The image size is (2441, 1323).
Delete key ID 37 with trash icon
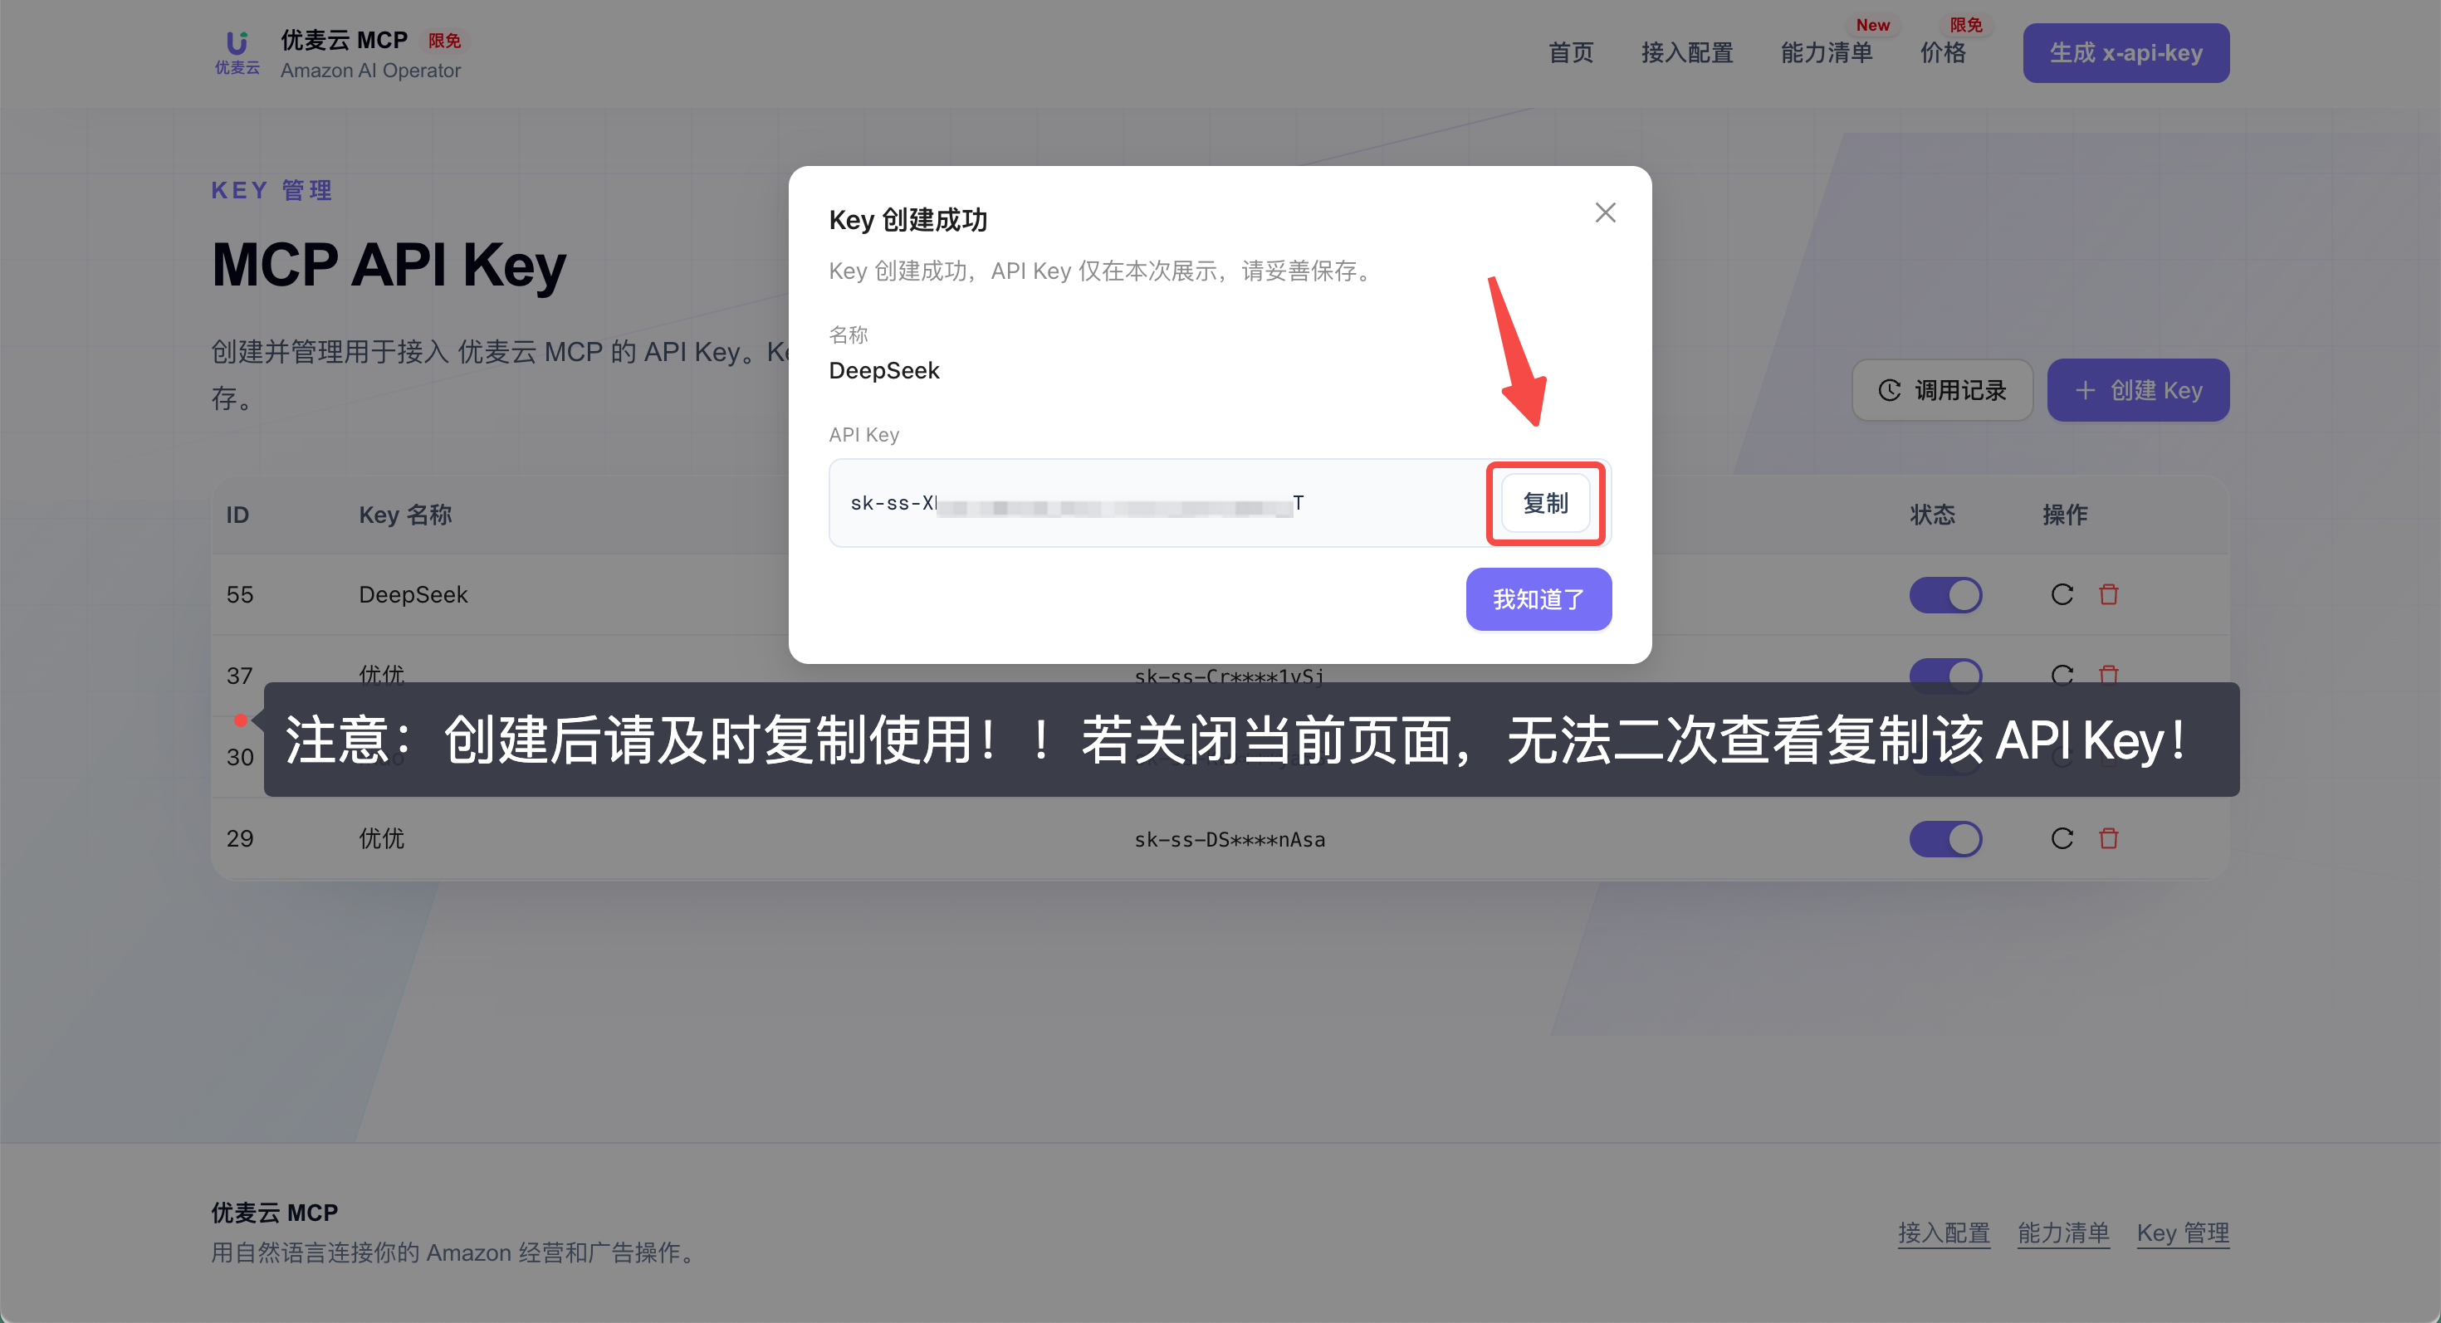click(2107, 674)
